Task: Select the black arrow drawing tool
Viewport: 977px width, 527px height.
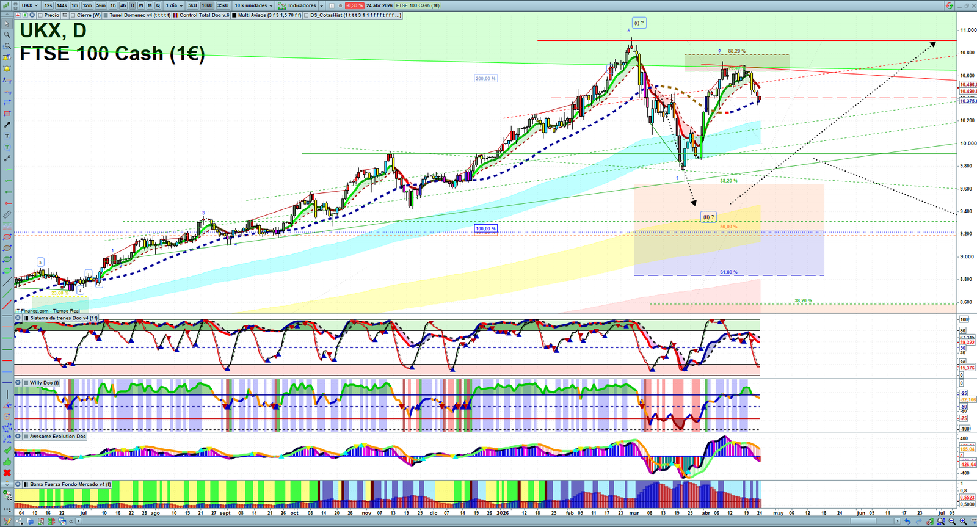Action: coord(7,125)
